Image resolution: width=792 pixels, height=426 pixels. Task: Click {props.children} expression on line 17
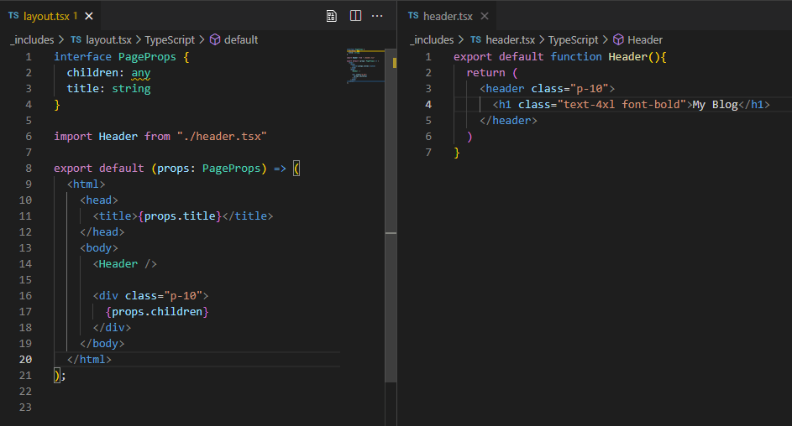(157, 312)
